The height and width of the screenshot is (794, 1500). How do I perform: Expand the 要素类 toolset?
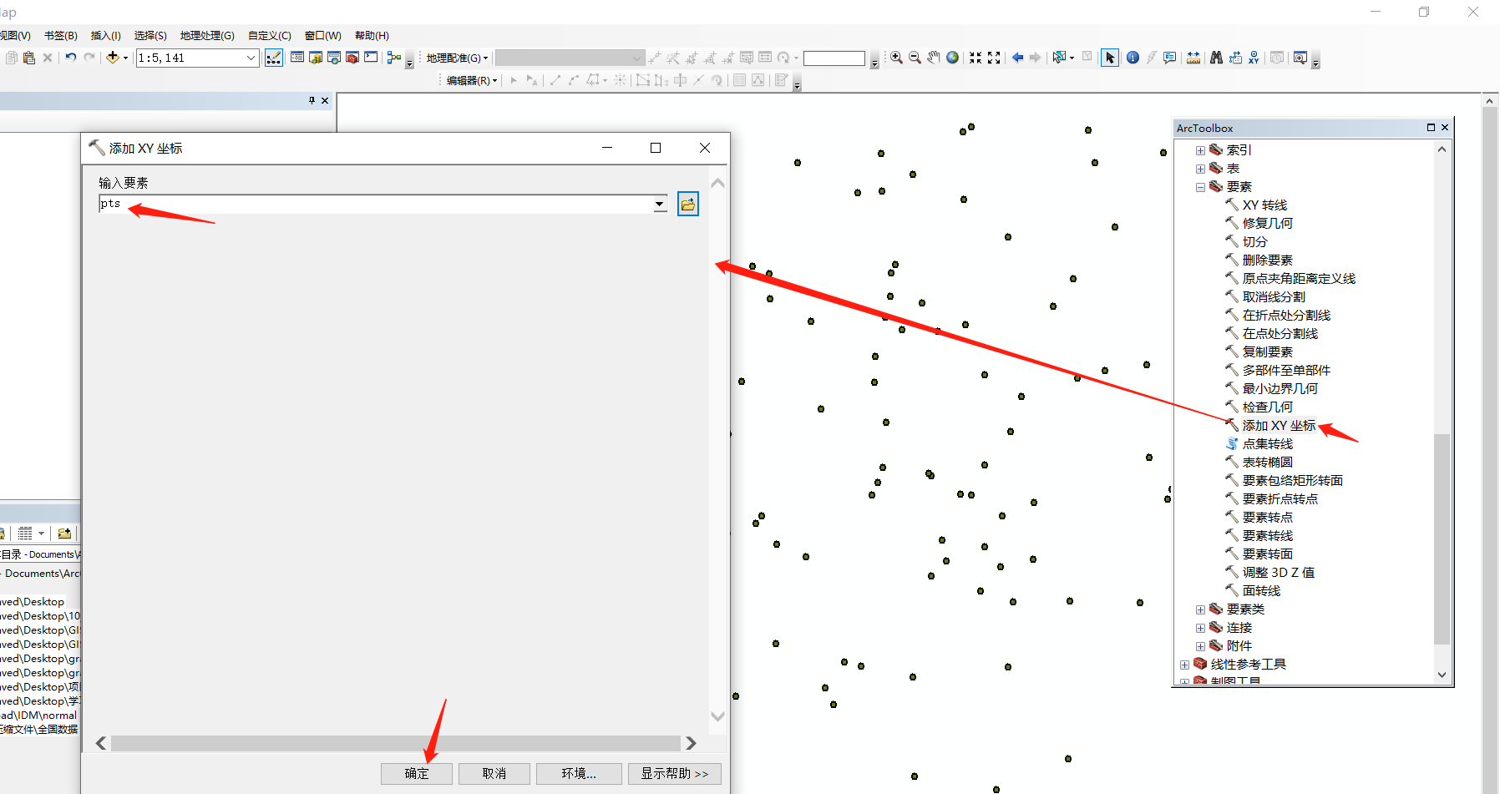point(1200,609)
